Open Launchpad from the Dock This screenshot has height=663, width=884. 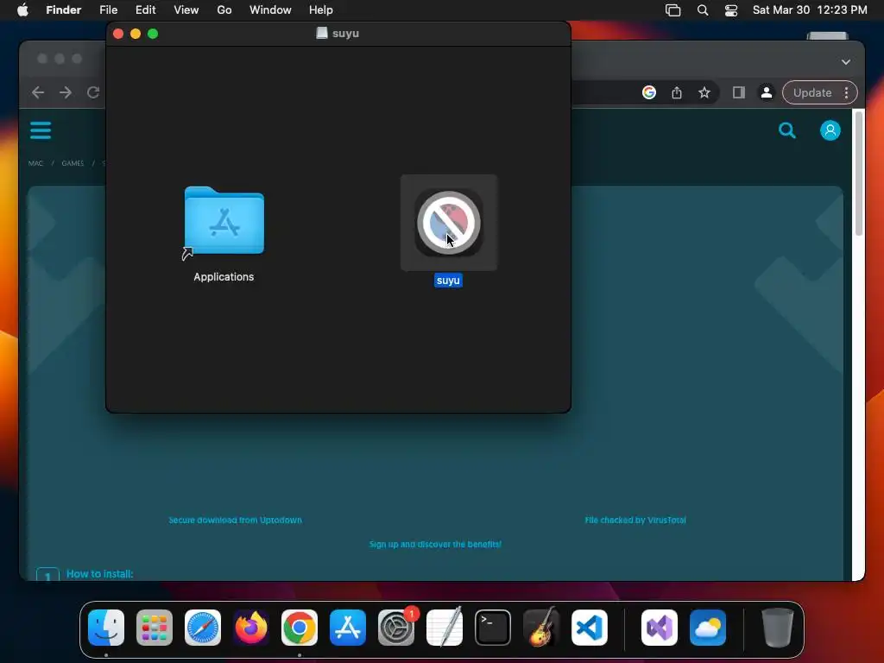[155, 628]
